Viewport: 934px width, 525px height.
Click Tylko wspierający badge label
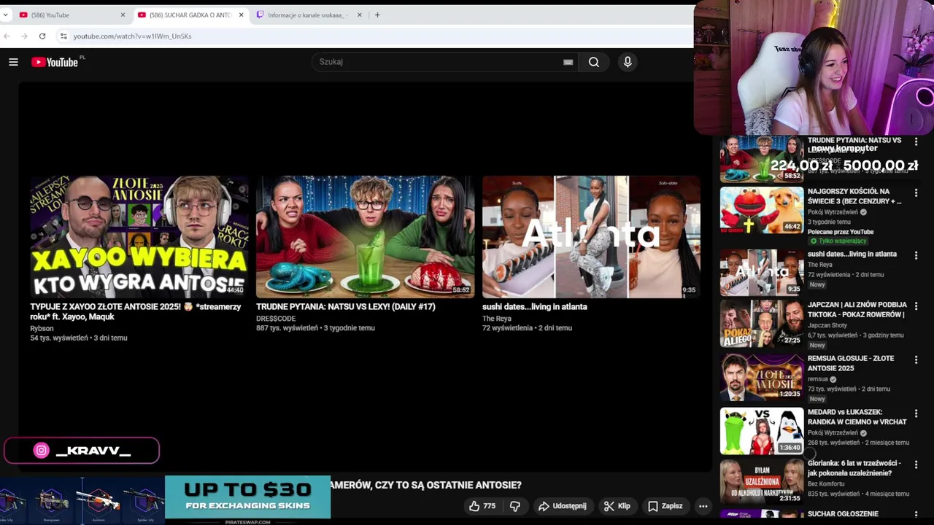[x=838, y=241]
